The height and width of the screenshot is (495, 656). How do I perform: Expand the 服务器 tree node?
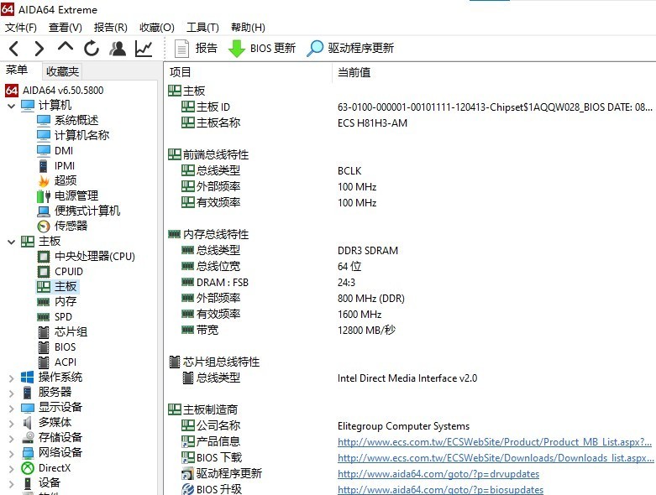11,393
